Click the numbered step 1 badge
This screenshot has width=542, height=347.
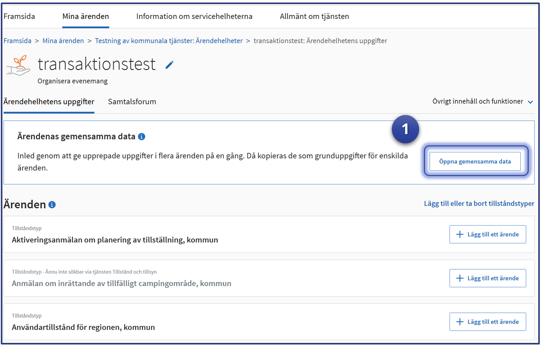tap(405, 129)
